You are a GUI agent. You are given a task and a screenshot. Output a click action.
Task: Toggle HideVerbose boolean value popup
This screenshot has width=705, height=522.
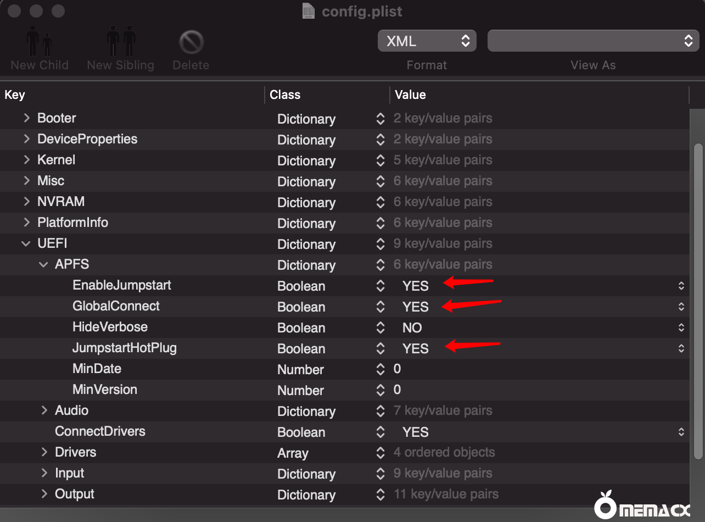(x=681, y=327)
